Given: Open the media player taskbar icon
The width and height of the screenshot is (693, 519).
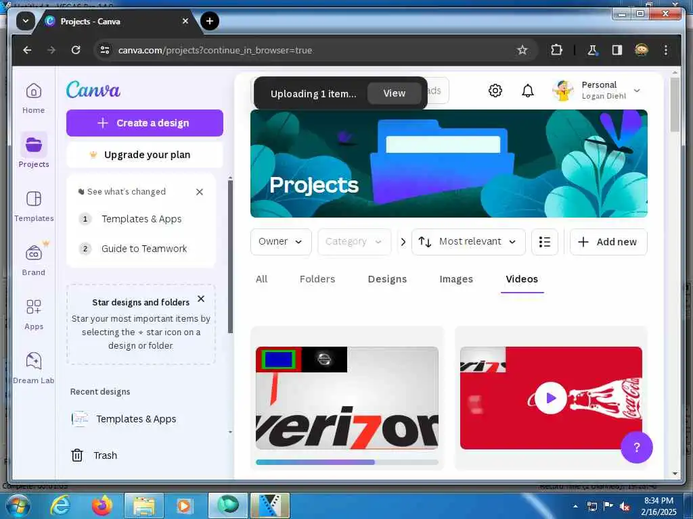Looking at the screenshot, I should point(184,505).
